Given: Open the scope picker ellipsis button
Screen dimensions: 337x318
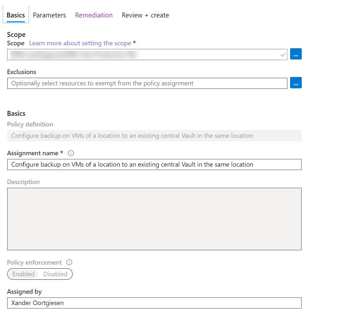Looking at the screenshot, I should (x=296, y=54).
